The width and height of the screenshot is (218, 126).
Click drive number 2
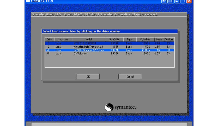pyautogui.click(x=49, y=47)
